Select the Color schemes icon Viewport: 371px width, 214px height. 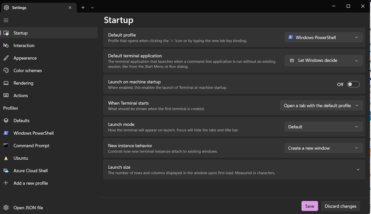click(6, 70)
